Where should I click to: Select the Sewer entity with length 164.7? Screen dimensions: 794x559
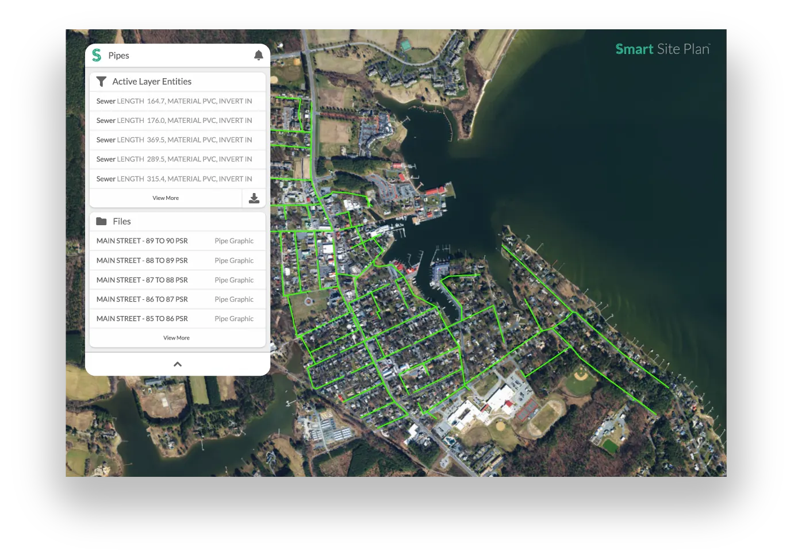pyautogui.click(x=174, y=101)
